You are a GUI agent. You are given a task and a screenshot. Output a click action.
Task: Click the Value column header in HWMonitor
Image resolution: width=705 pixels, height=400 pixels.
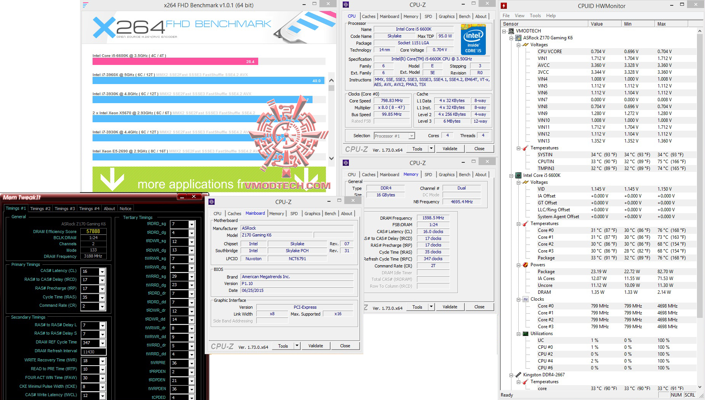(604, 24)
